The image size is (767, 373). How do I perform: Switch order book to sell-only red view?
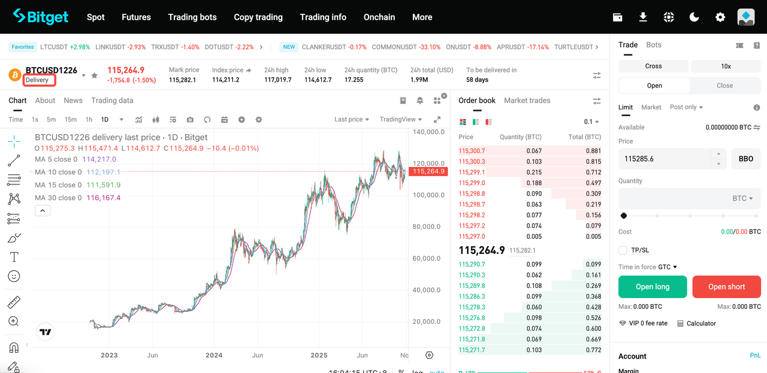pos(487,121)
